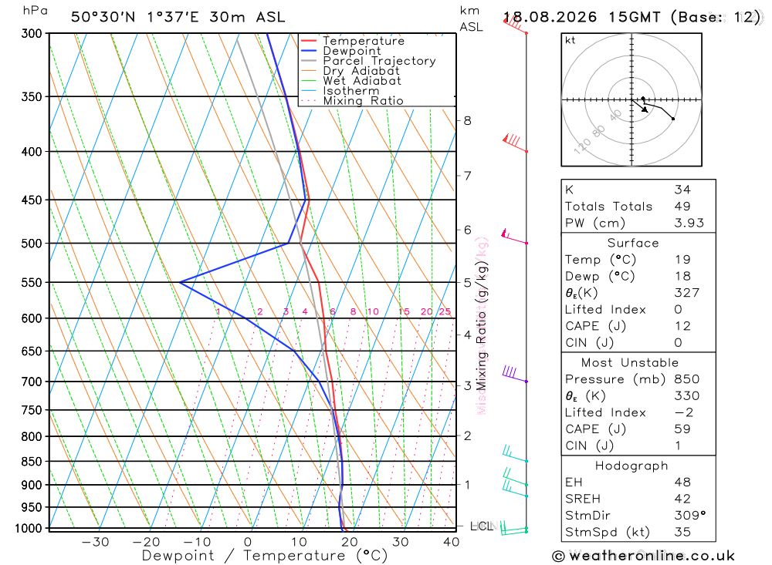Viewport: 772px width, 565px height.
Task: Select the Wet Adiabat legend entry
Action: coord(362,81)
